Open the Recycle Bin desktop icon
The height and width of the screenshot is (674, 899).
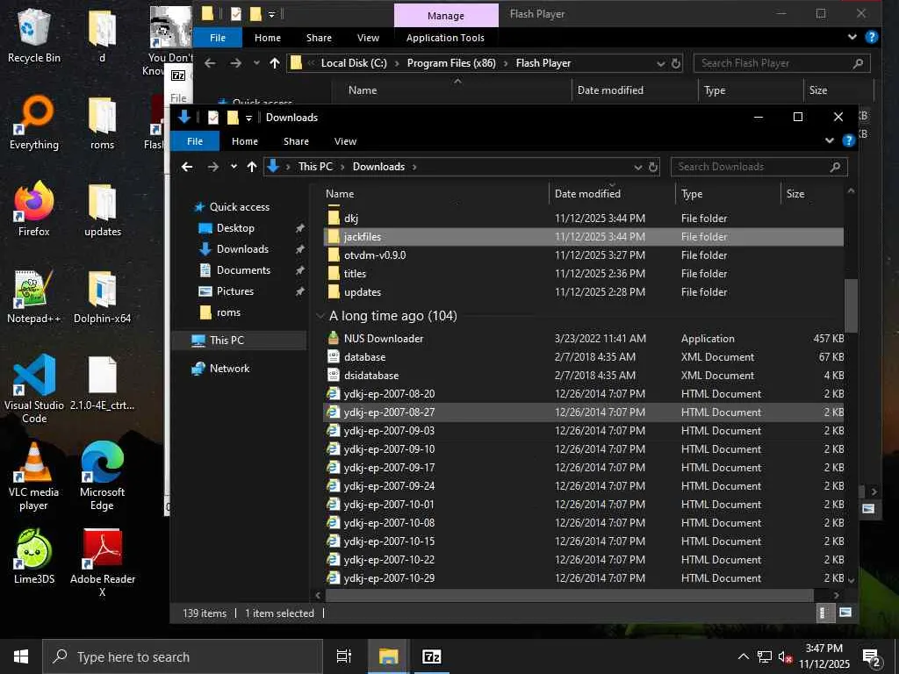tap(34, 35)
